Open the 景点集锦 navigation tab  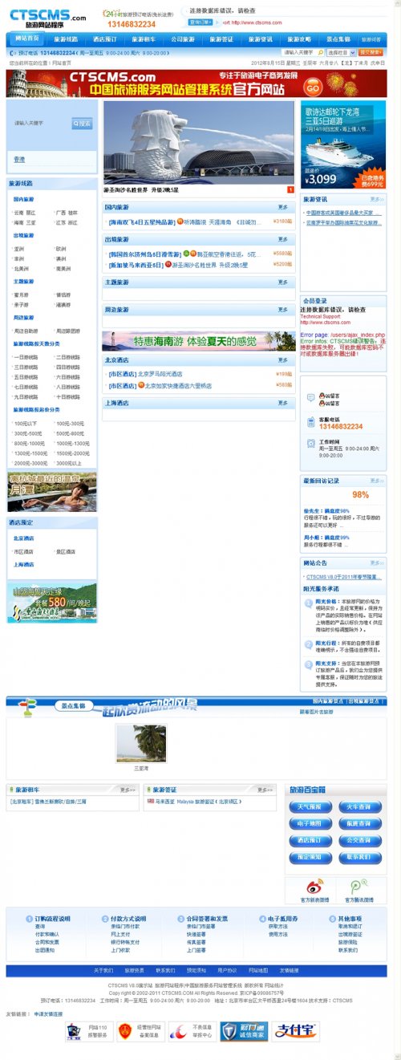click(x=338, y=39)
